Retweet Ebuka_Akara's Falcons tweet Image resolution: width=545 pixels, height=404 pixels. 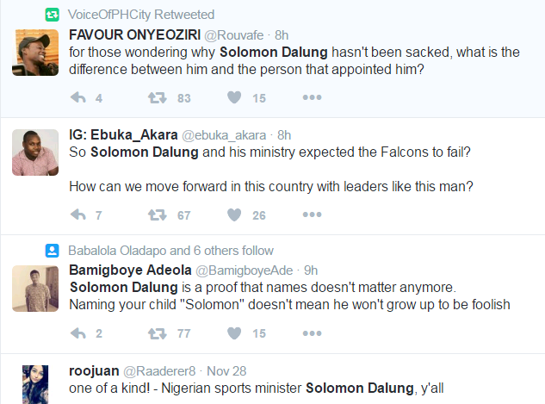(157, 214)
